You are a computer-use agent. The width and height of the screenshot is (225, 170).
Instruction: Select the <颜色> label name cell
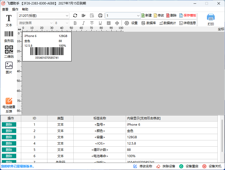point(100,131)
